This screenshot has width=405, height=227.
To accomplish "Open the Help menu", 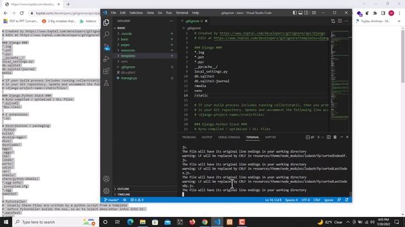I will click(196, 13).
